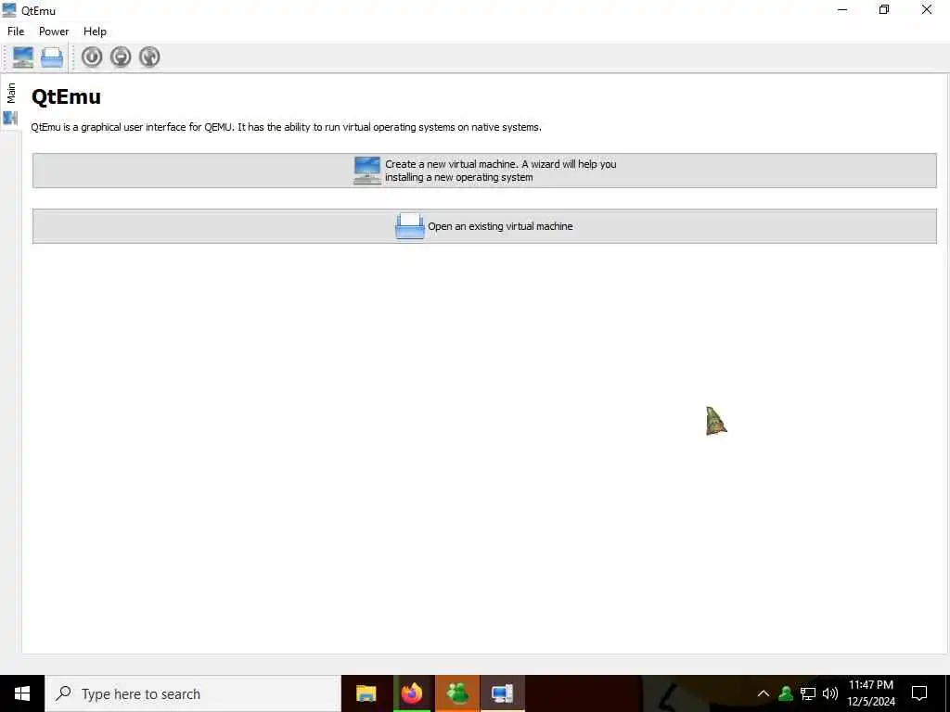The width and height of the screenshot is (950, 712).
Task: Open the File menu
Action: (x=16, y=32)
